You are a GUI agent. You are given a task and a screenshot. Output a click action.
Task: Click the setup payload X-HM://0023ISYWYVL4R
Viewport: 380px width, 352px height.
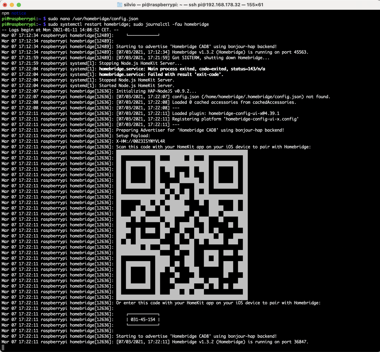click(x=140, y=141)
